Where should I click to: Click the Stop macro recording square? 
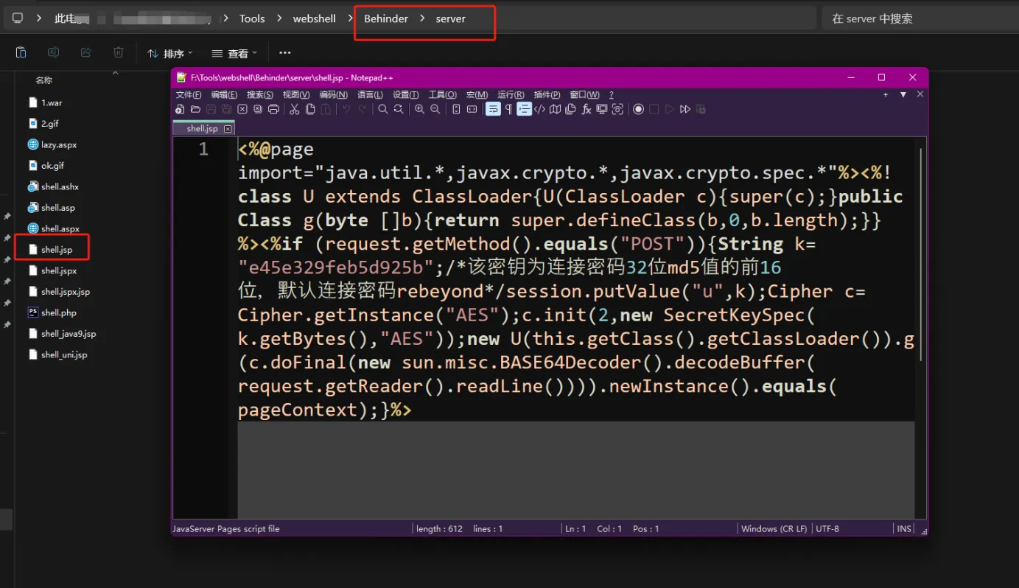pyautogui.click(x=654, y=109)
